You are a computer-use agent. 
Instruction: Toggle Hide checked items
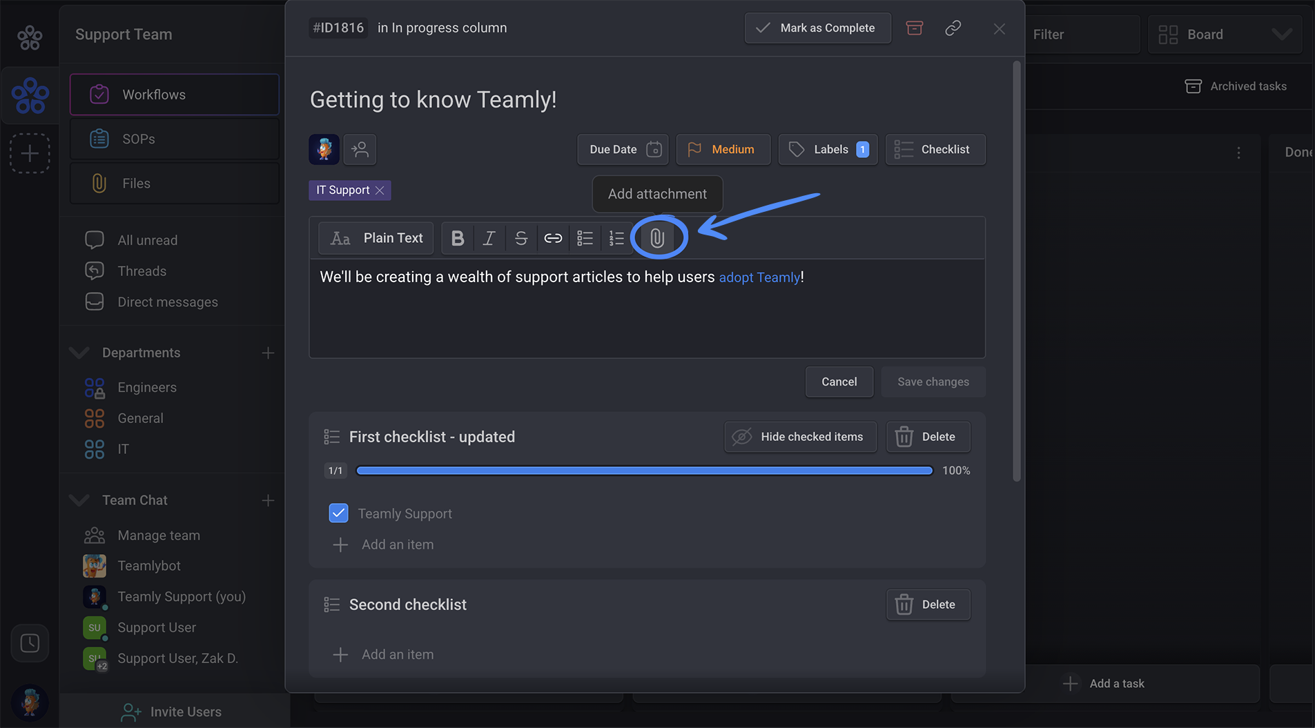pos(800,437)
